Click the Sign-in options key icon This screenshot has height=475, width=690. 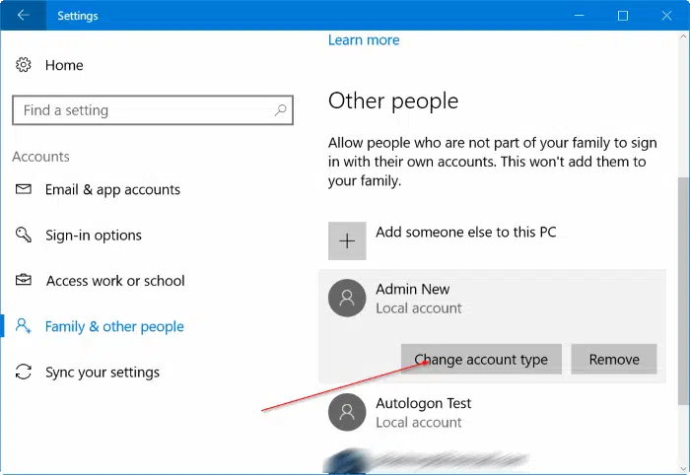click(x=24, y=235)
